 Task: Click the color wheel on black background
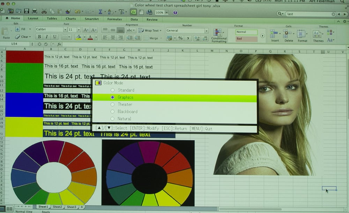(x=148, y=173)
